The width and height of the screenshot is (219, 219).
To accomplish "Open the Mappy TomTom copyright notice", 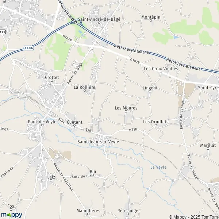I will [194, 217].
